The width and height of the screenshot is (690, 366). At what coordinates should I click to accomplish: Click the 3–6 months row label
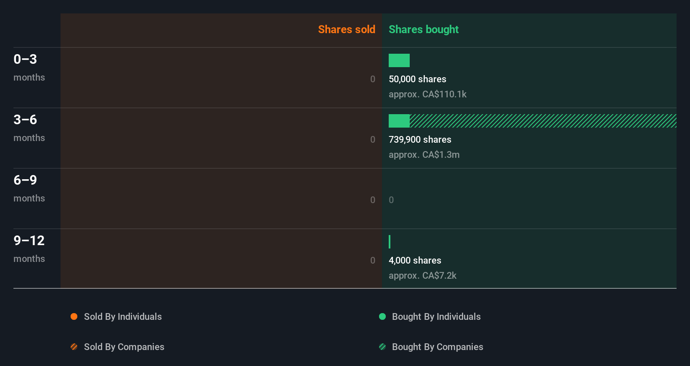point(29,128)
